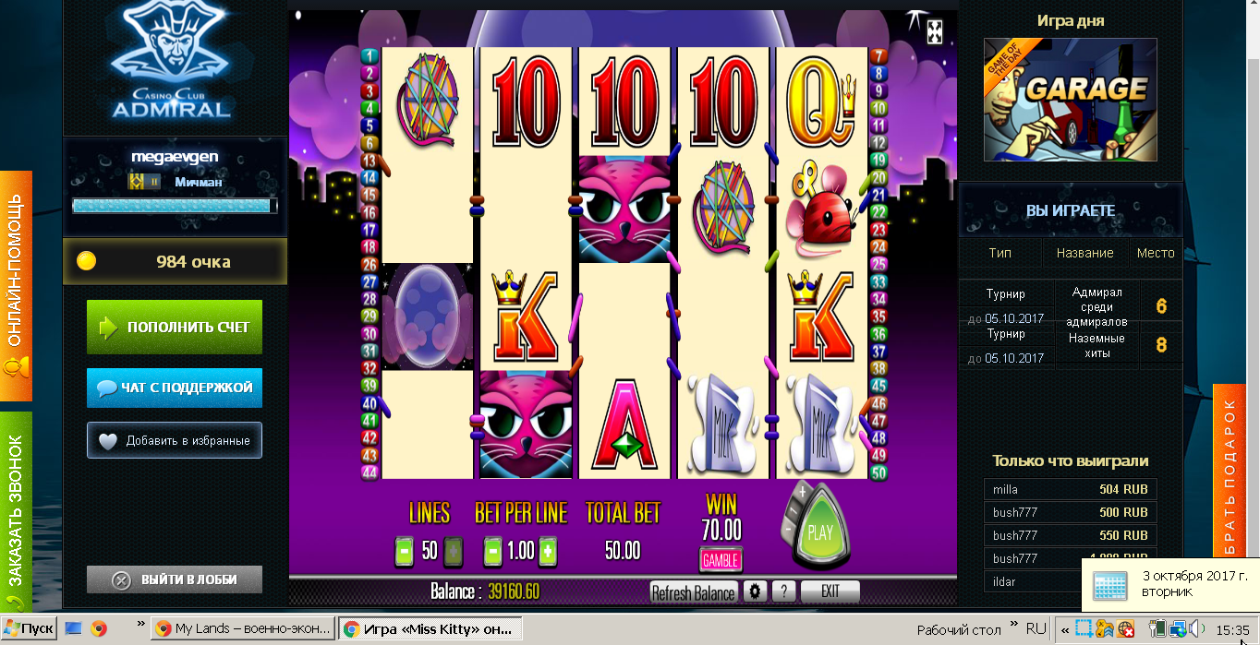Open ЧАТ С ПОДДЕРЖКОЙ support chat
1260x645 pixels.
175,388
